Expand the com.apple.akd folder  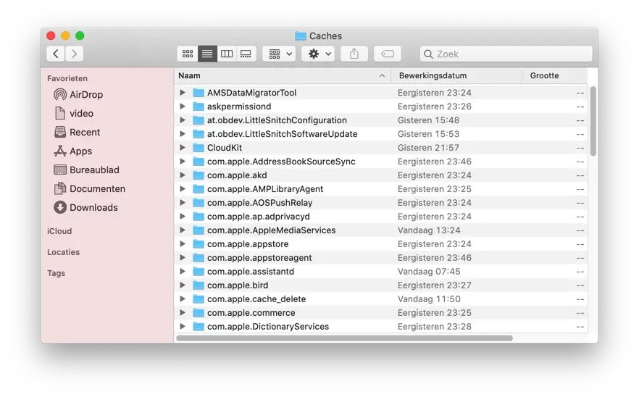tap(183, 175)
